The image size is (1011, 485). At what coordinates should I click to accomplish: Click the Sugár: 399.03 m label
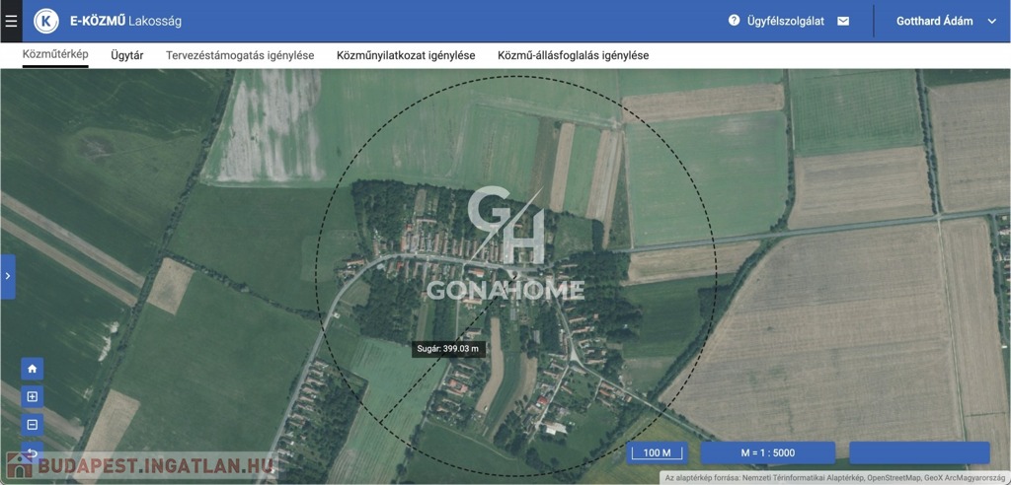click(x=448, y=348)
